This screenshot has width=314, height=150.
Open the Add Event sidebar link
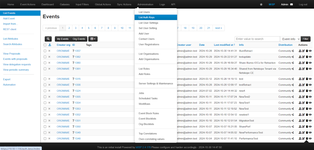tap(9, 18)
